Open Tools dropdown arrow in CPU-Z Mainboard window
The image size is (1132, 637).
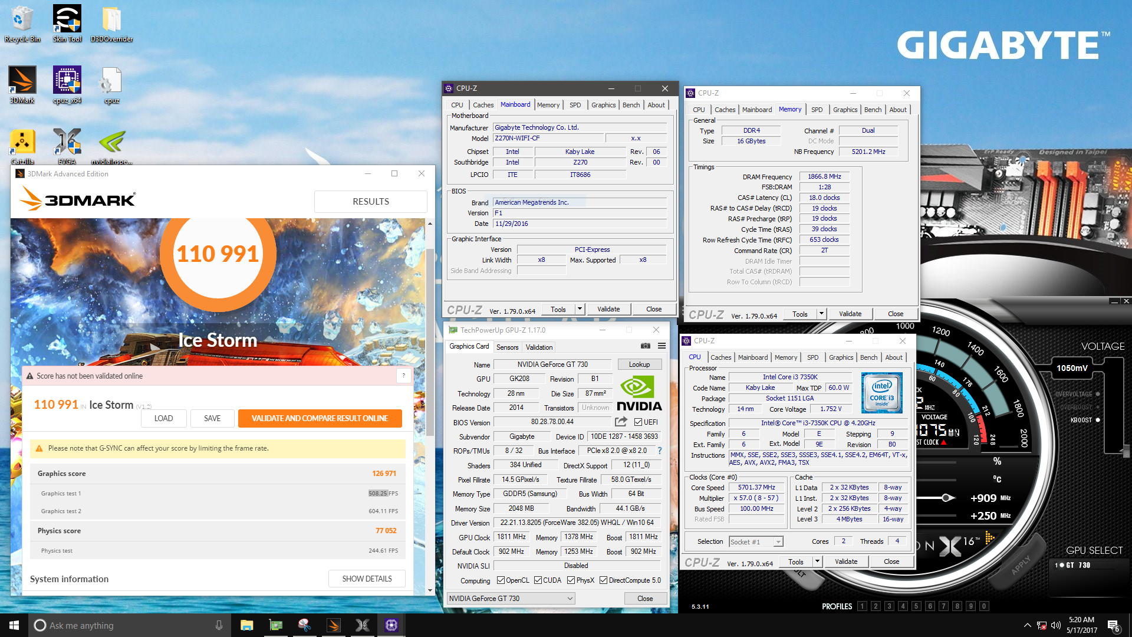coord(580,309)
